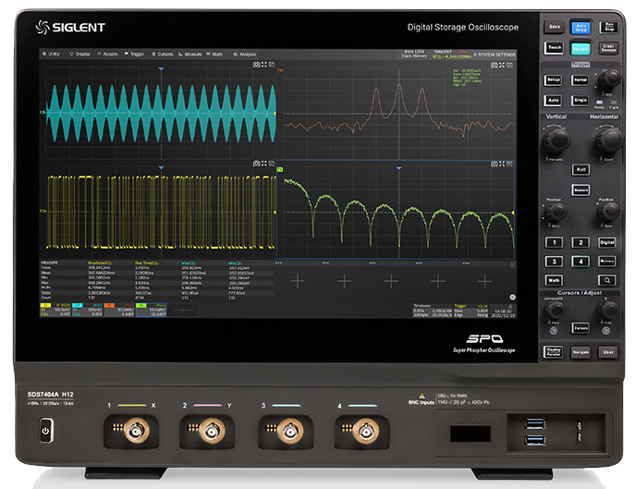The width and height of the screenshot is (635, 489).
Task: Select the Clear Sweeps button
Action: click(x=608, y=48)
